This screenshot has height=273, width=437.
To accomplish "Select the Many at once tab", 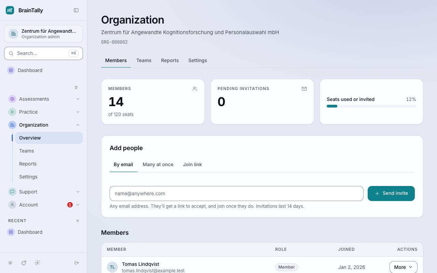I will [158, 164].
